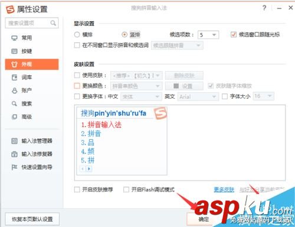The width and height of the screenshot is (295, 227).
Task: Start the 快速设置向导 wizard
Action: click(x=32, y=167)
